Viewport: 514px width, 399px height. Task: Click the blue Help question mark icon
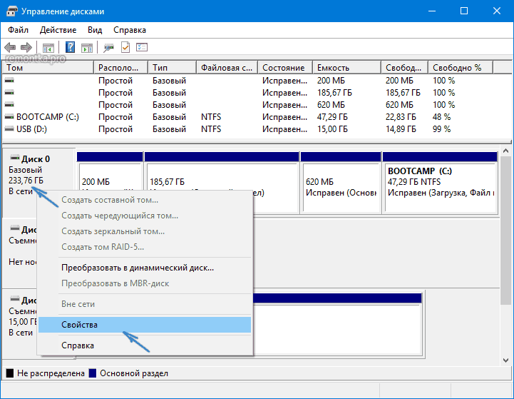(x=71, y=48)
